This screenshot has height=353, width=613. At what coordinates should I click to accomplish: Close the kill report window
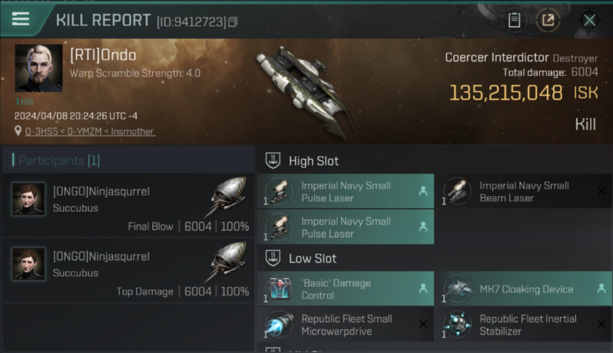click(589, 20)
